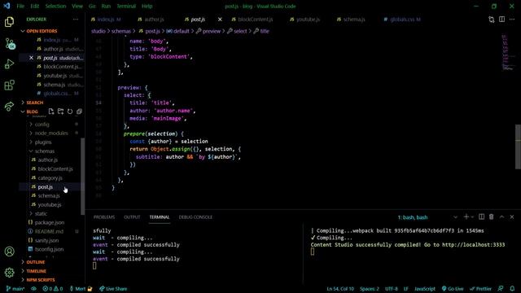Click Ln 54, Col 10 cursor position
This screenshot has height=293, width=521.
pyautogui.click(x=340, y=289)
